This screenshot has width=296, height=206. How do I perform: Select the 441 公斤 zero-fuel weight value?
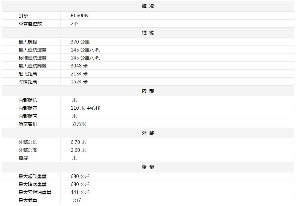tap(80, 192)
